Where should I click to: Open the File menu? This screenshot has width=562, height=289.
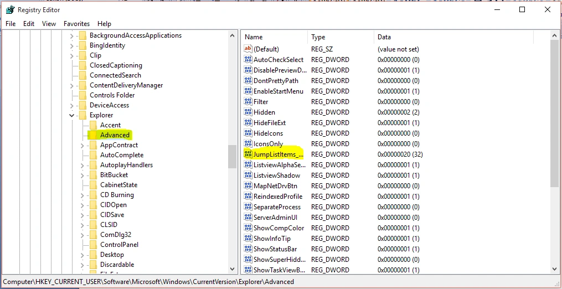click(x=11, y=24)
